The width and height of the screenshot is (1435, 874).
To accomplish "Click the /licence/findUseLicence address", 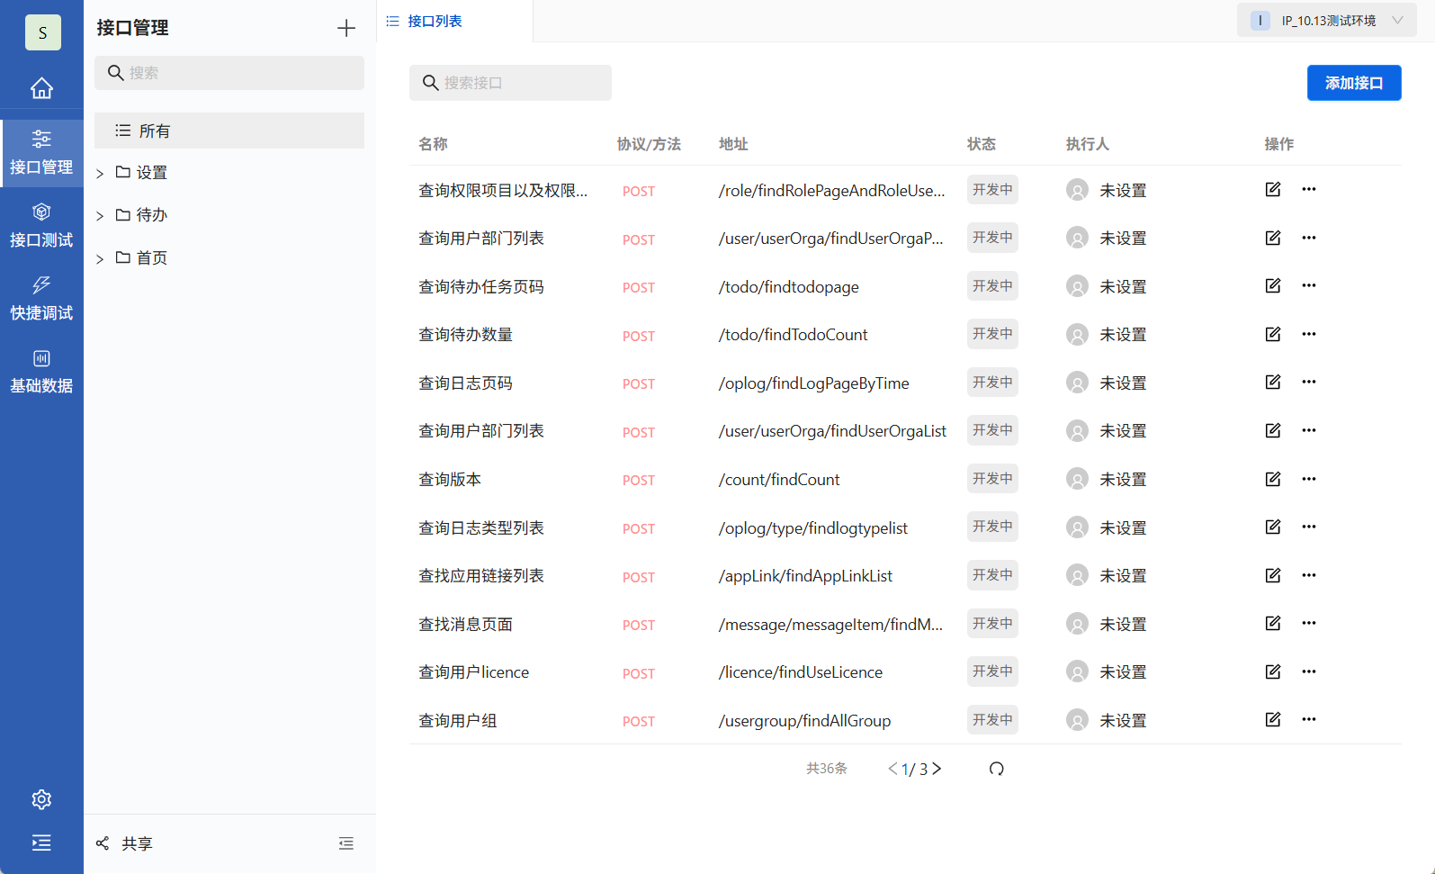I will pyautogui.click(x=800, y=672).
